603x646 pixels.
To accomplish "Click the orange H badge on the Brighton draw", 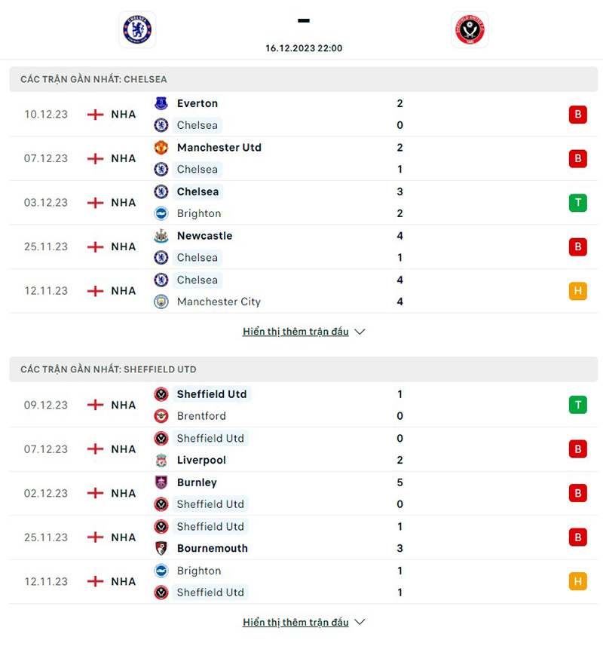I will [577, 581].
